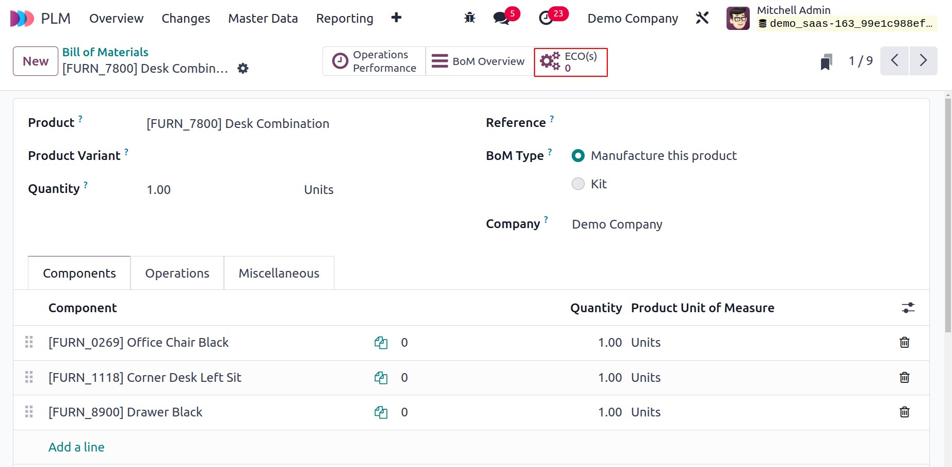Select the [FURN_1118] Corner Desk Left Sit component
Viewport: 952px width, 467px height.
click(x=145, y=378)
